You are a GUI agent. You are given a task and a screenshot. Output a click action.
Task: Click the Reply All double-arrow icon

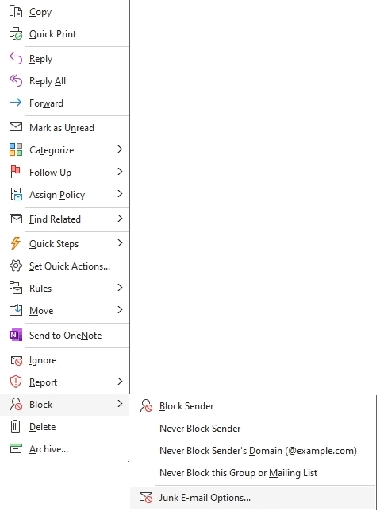point(15,80)
